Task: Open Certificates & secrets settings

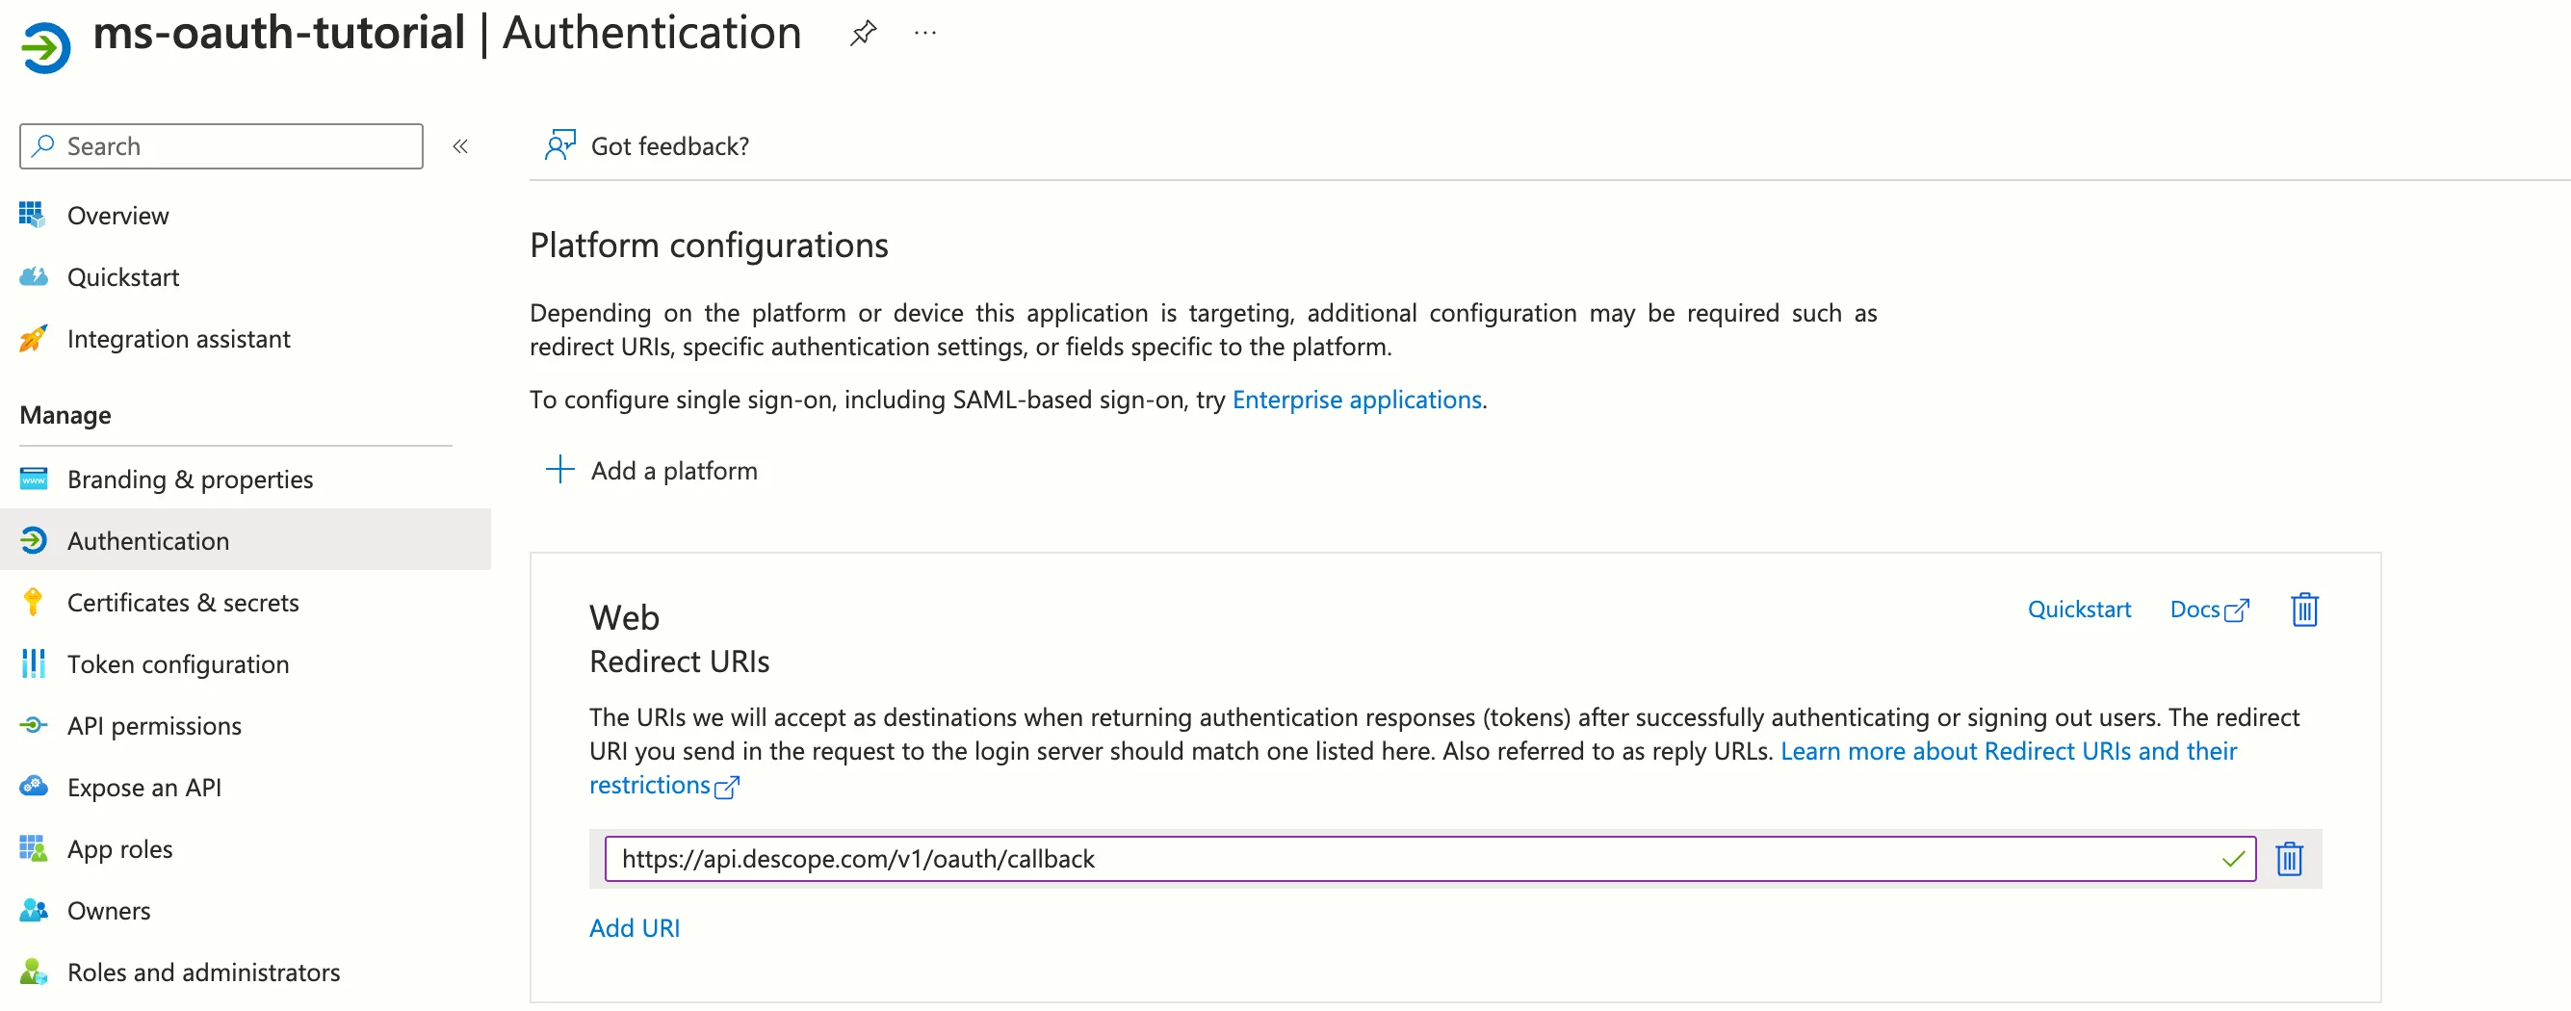Action: click(183, 602)
